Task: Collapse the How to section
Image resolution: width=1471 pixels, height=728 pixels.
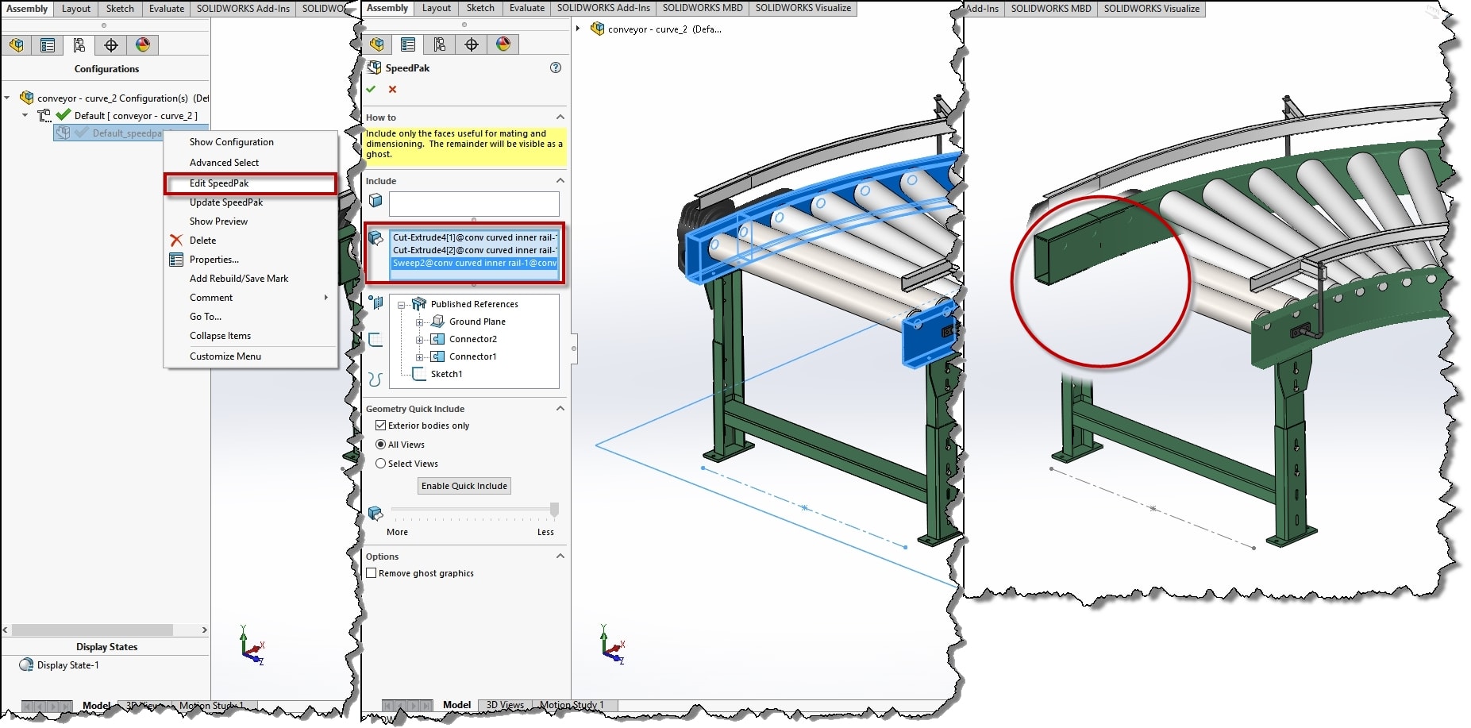Action: pos(560,117)
